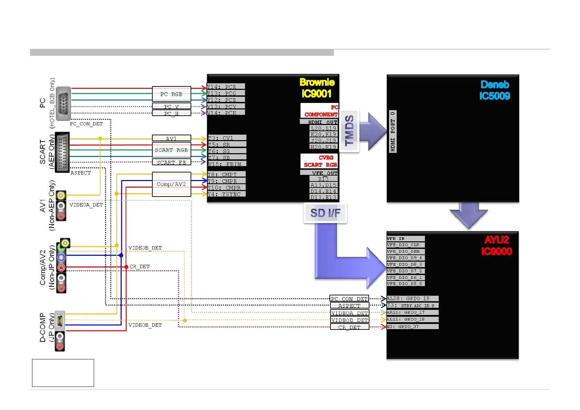580x410 pixels.
Task: Click the white audio jack under AV1
Action: pos(61,206)
